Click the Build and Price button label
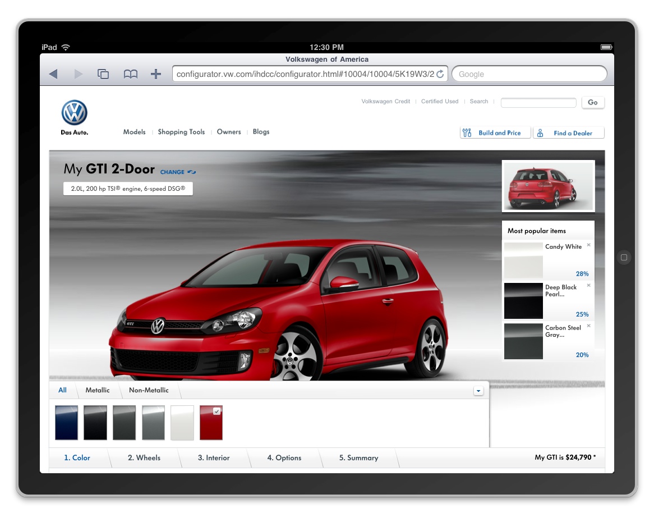 coord(500,133)
